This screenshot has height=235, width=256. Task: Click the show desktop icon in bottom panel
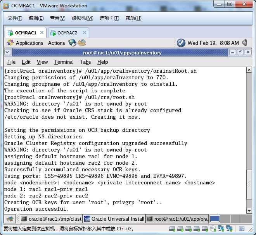pyautogui.click(x=10, y=219)
